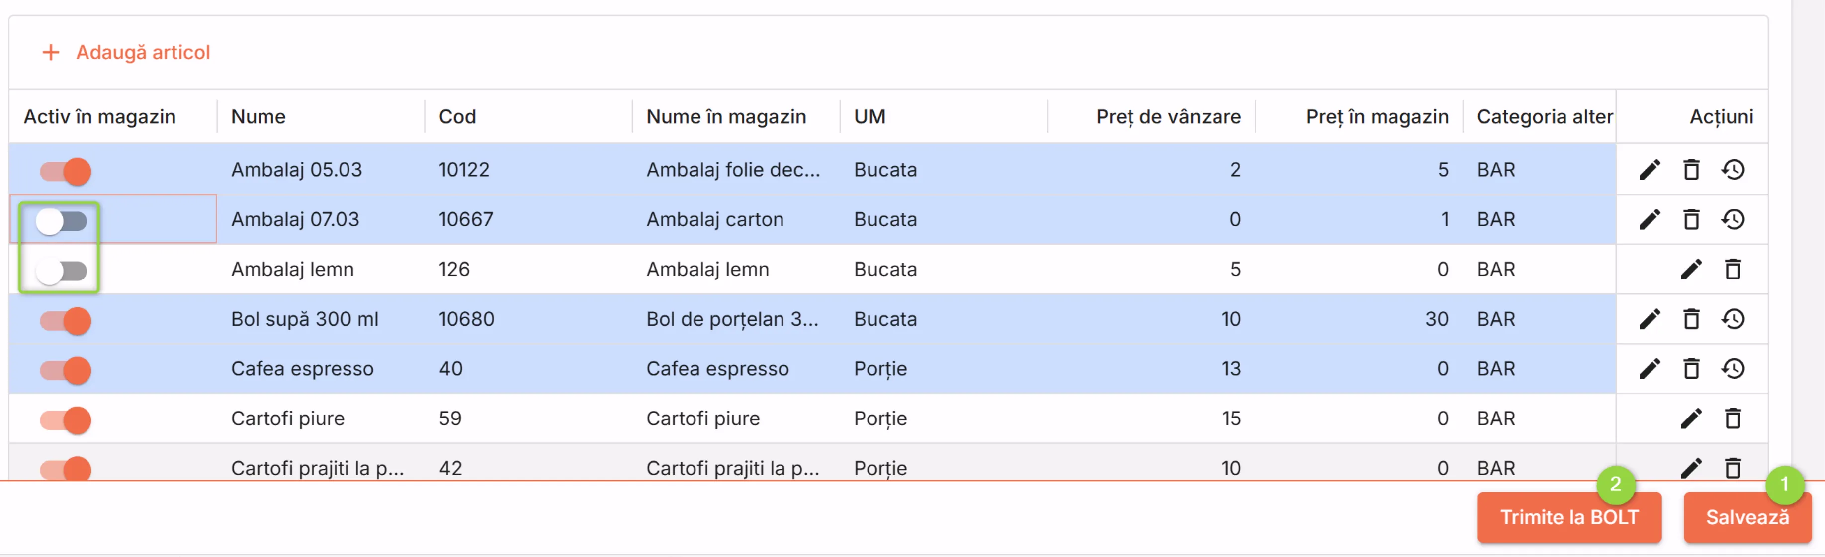The width and height of the screenshot is (1825, 557).
Task: Click Adaugă articol to add item
Action: pyautogui.click(x=126, y=52)
